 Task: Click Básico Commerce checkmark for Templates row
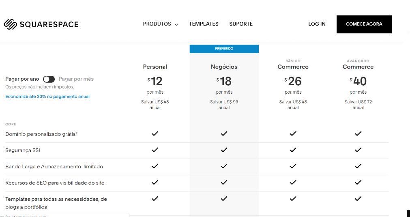point(293,199)
